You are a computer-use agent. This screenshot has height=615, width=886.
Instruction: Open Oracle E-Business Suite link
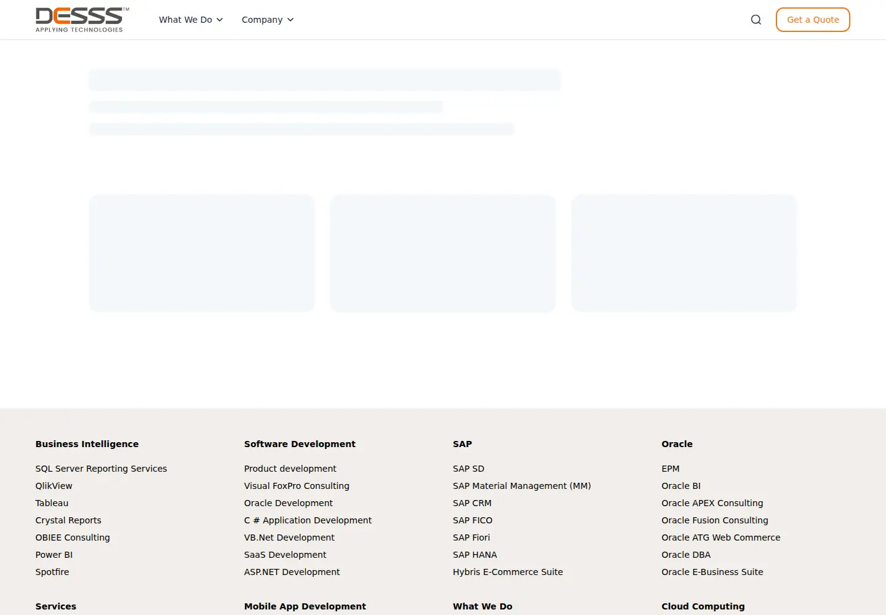pos(712,572)
